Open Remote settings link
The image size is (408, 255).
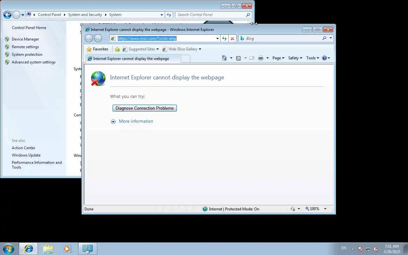pyautogui.click(x=25, y=47)
